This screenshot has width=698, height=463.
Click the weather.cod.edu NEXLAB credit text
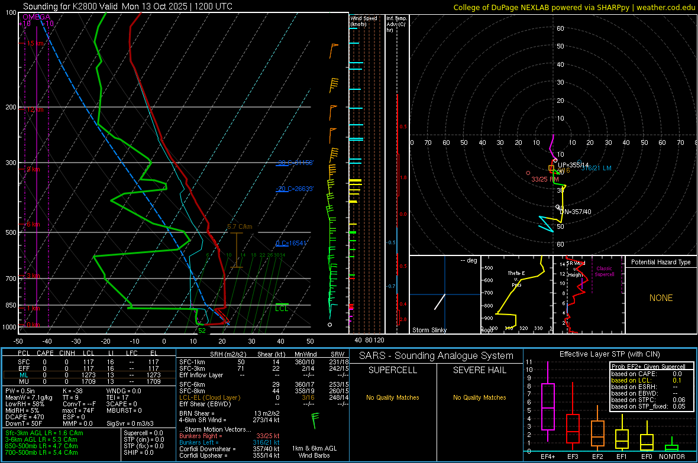574,7
